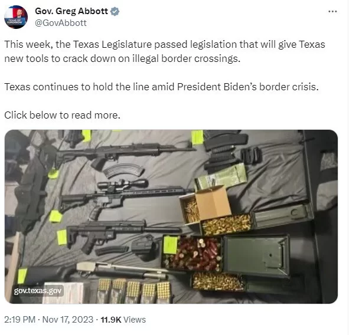Screen dimensions: 359x335
Task: Open the @GovAbbott handle link
Action: click(61, 23)
